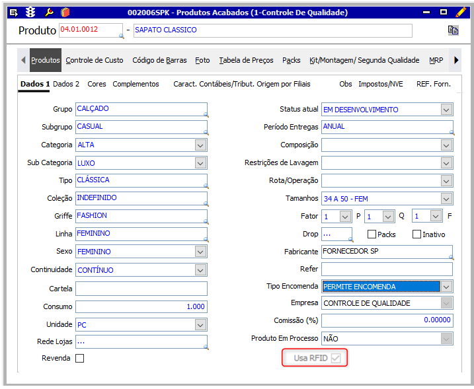This screenshot has height=389, width=474.
Task: Switch to the Controle de Custo tab
Action: 95,60
